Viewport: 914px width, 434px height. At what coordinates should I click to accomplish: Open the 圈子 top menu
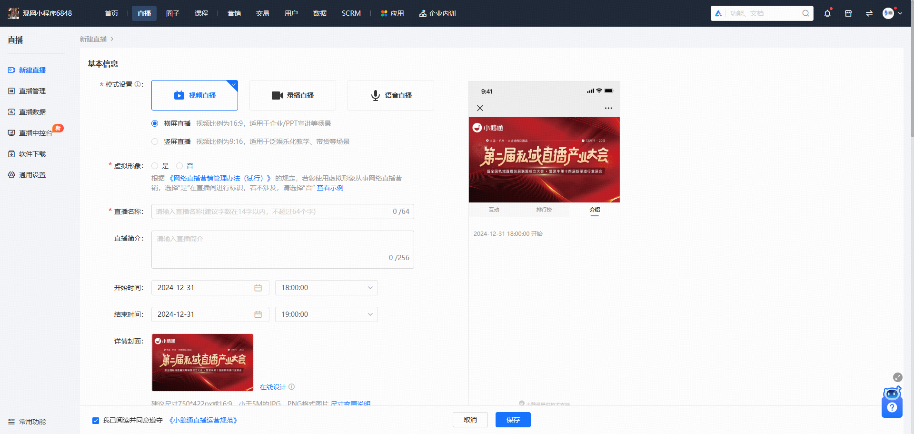pyautogui.click(x=173, y=13)
